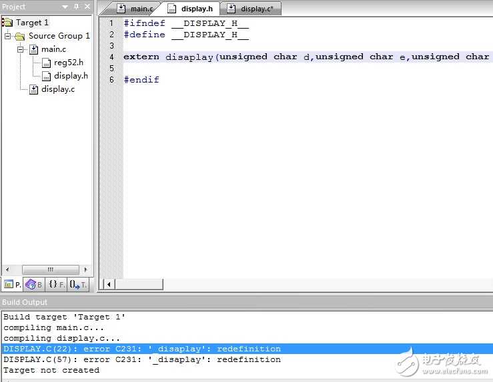Viewport: 493px width, 382px height.
Task: Click the reg52.h header file icon
Action: (46, 63)
